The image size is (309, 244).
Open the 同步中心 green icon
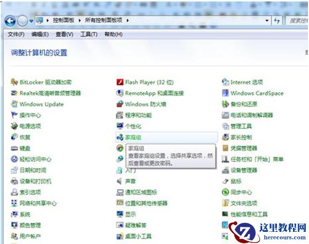[225, 192]
